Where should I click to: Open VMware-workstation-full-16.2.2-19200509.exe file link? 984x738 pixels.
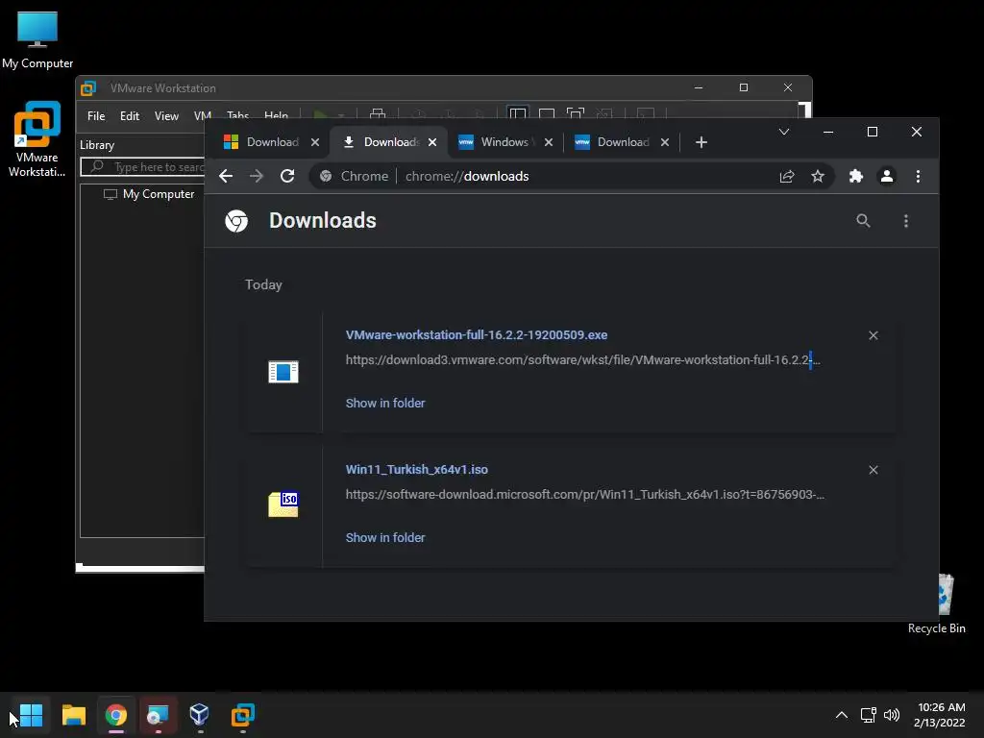(x=477, y=335)
